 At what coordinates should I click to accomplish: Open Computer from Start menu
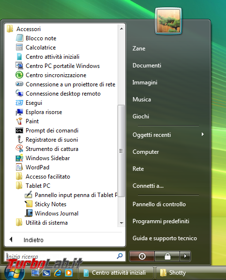click(x=146, y=152)
